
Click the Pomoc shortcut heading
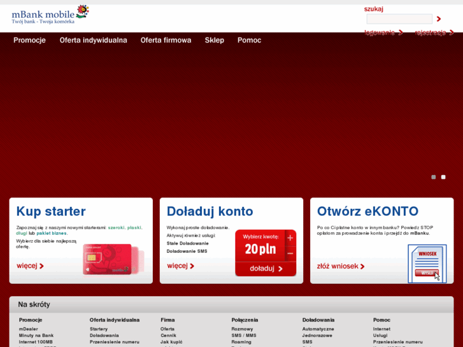[381, 320]
